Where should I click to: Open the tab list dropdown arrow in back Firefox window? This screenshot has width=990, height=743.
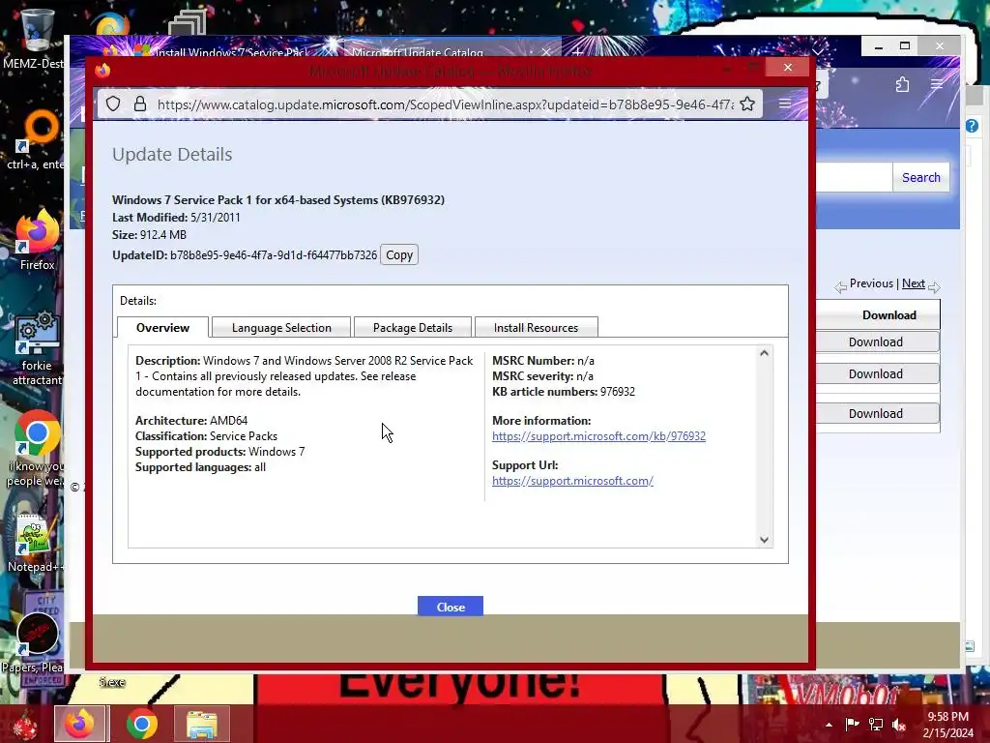pyautogui.click(x=818, y=50)
